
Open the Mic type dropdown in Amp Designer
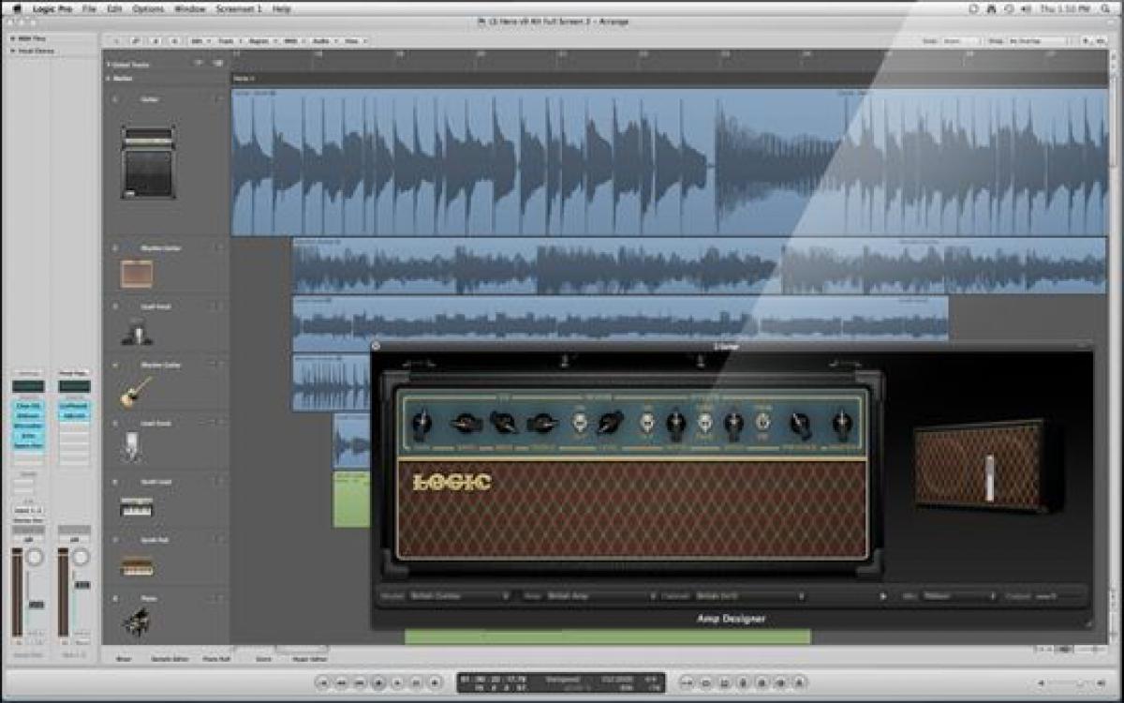tap(958, 595)
